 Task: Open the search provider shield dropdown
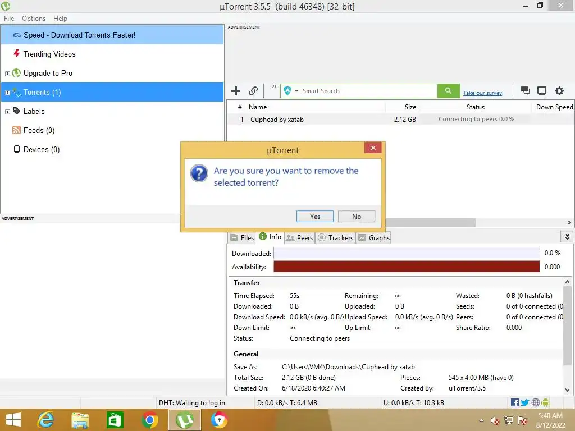pyautogui.click(x=291, y=90)
